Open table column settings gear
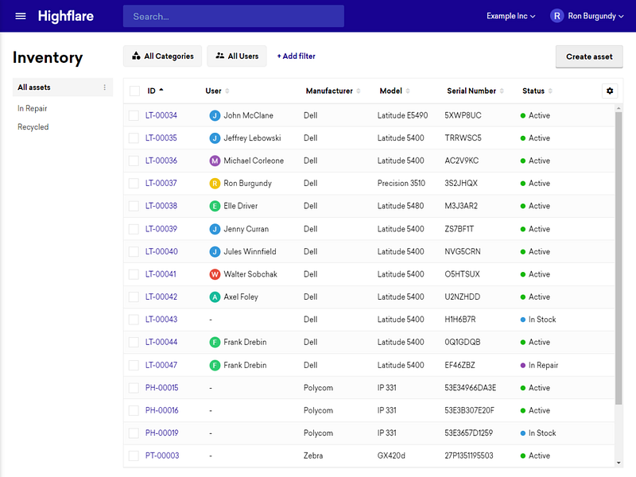The height and width of the screenshot is (477, 636). (610, 91)
